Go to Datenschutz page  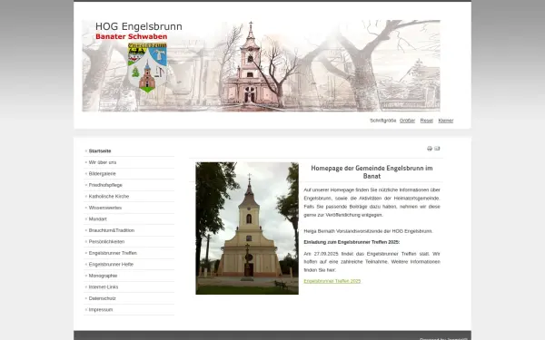coord(102,298)
